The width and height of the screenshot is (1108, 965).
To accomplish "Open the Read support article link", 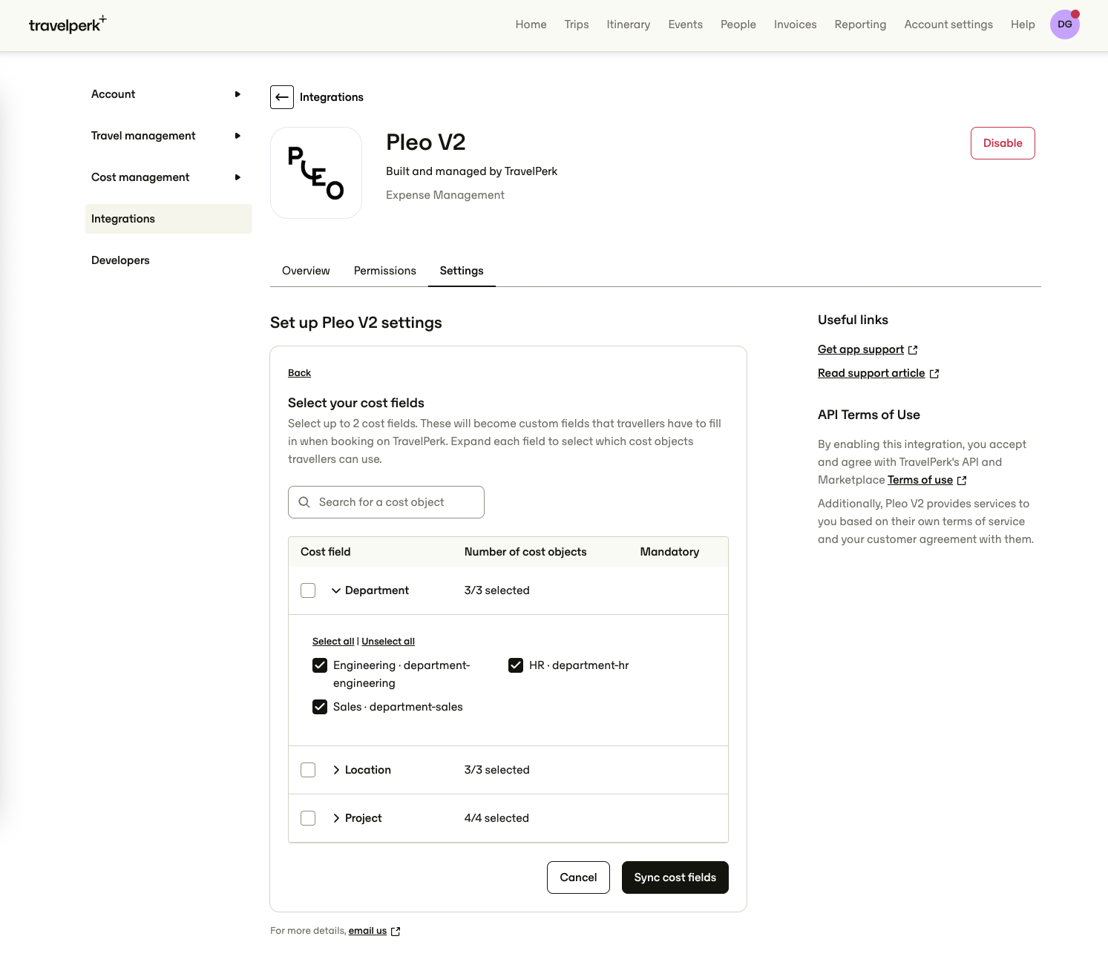I will (871, 373).
